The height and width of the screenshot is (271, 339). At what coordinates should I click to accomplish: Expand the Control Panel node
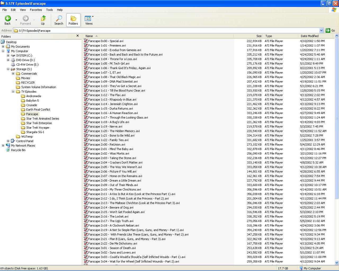[8, 141]
